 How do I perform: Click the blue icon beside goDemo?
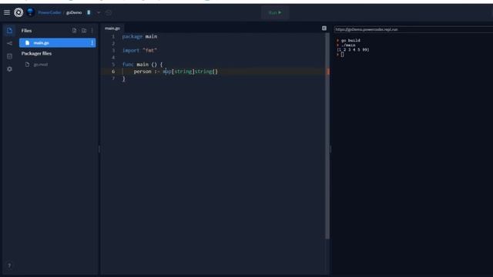point(89,12)
